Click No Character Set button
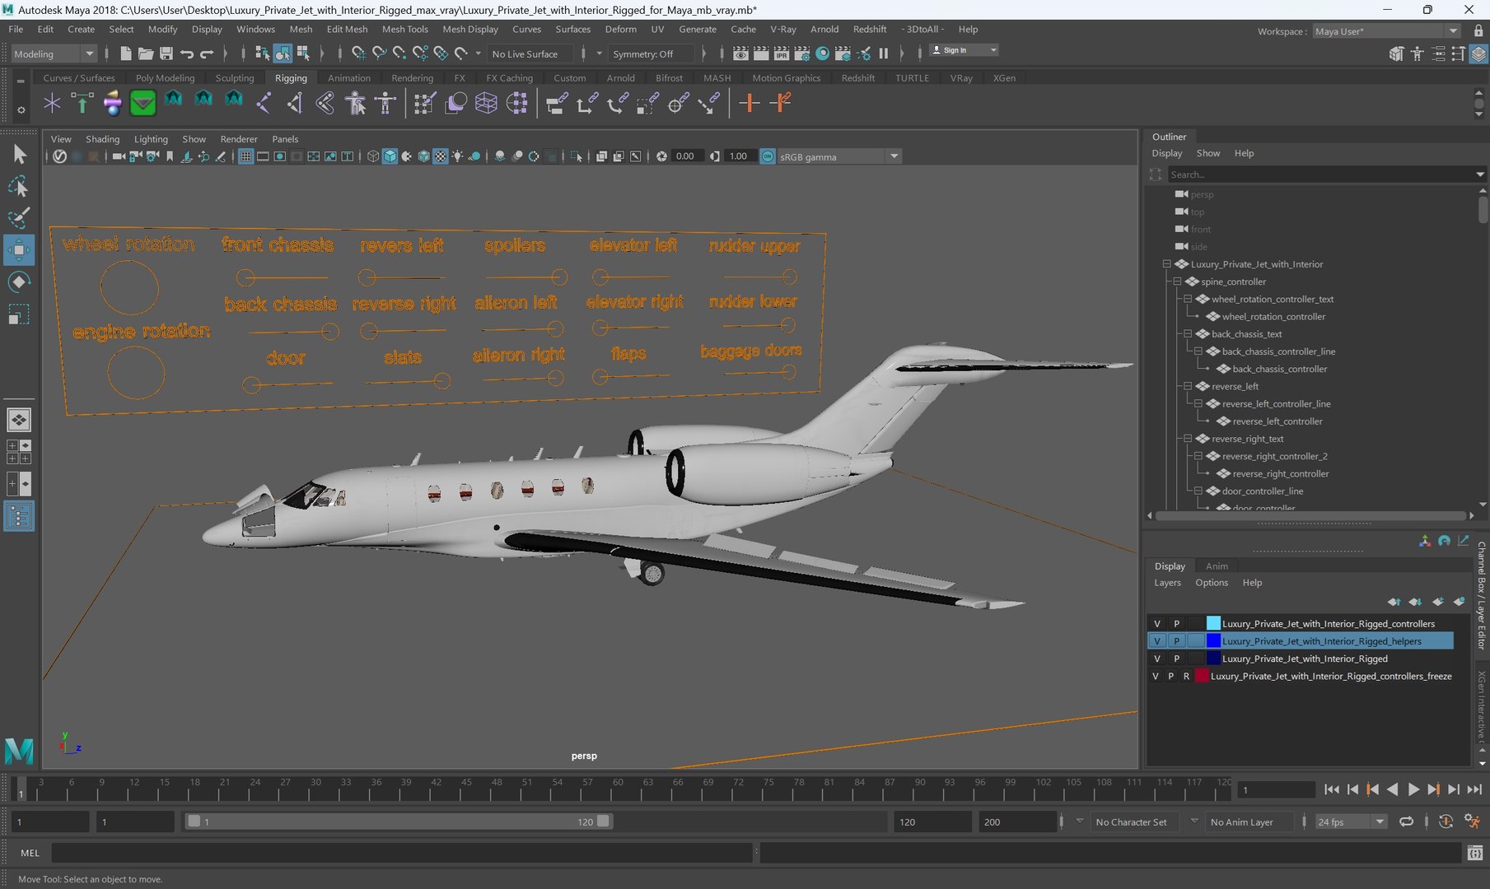Screen dimensions: 1490x889 click(x=1135, y=822)
